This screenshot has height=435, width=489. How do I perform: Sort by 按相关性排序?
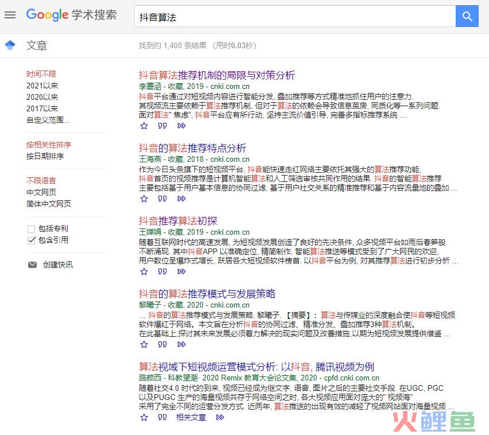point(49,145)
